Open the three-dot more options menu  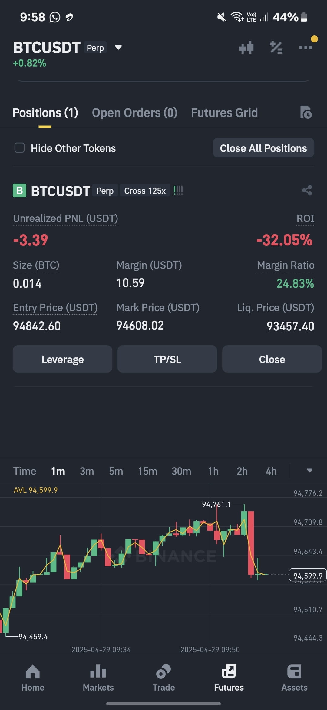point(306,48)
